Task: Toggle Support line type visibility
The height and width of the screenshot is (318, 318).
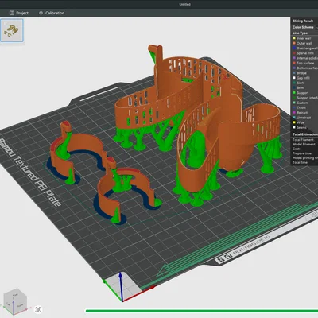Action: click(x=303, y=93)
